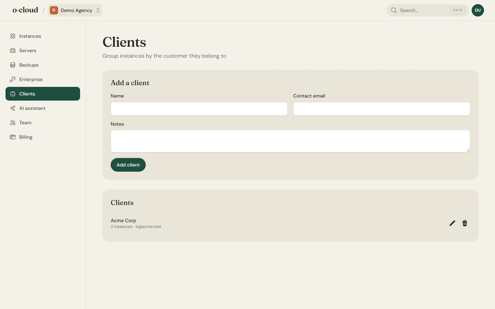Image resolution: width=495 pixels, height=309 pixels.
Task: Click the o·cloud logo
Action: point(25,10)
